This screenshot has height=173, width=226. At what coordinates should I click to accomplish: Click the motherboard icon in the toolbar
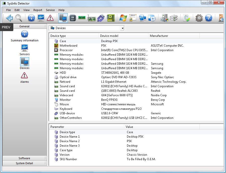110,18
